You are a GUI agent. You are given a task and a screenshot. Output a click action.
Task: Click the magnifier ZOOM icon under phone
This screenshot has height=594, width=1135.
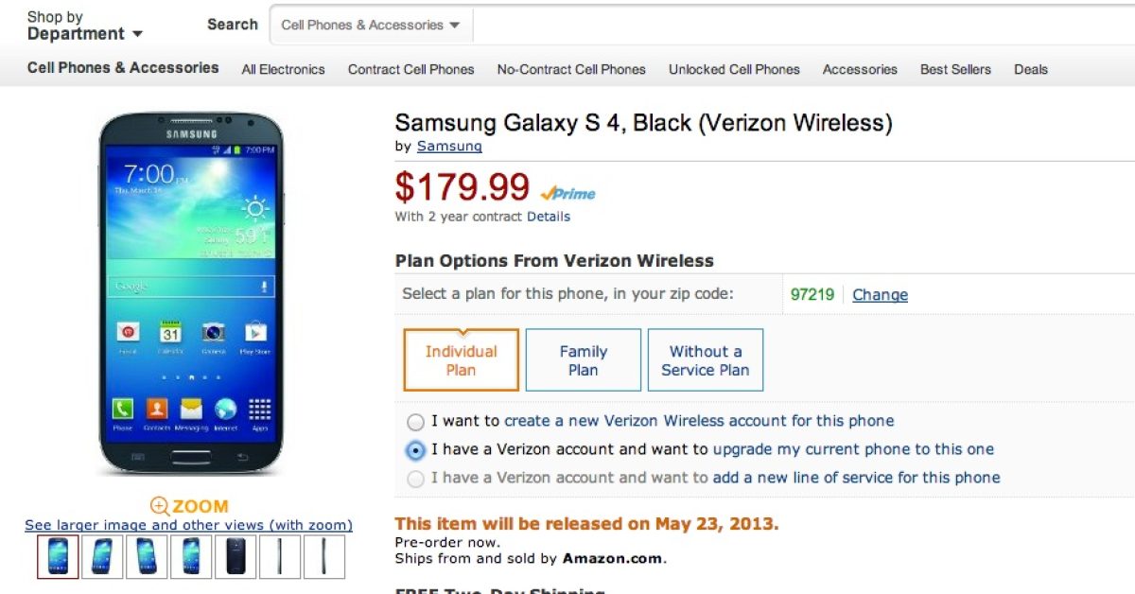[x=160, y=506]
